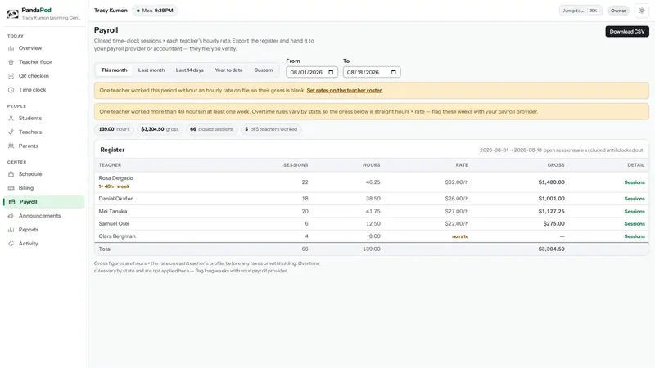
Task: Open Time clock page
Action: 32,90
